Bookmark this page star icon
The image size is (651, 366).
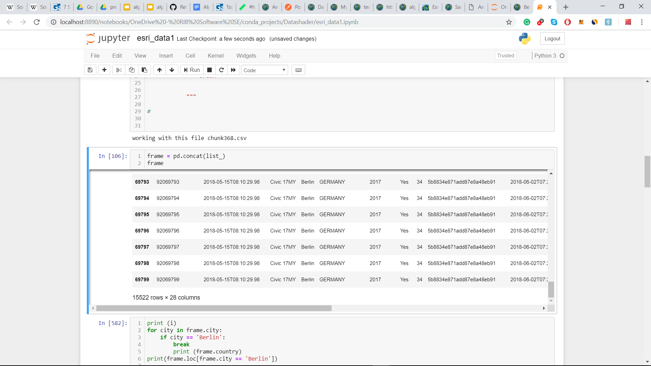[x=509, y=22]
